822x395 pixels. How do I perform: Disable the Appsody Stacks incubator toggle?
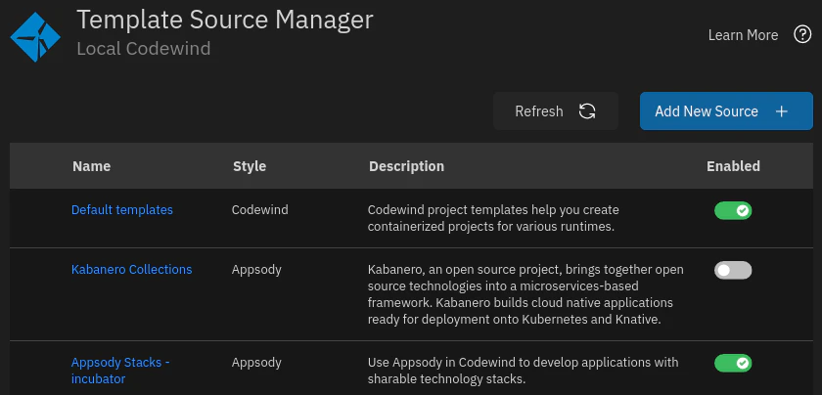click(x=733, y=363)
